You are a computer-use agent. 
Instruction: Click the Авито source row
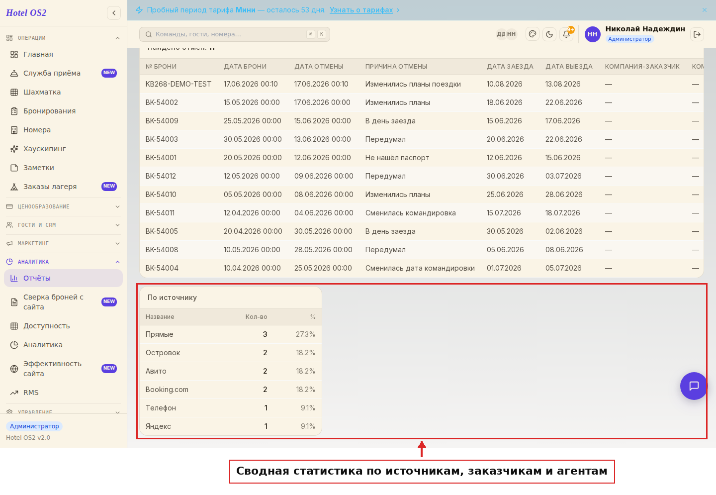[231, 371]
